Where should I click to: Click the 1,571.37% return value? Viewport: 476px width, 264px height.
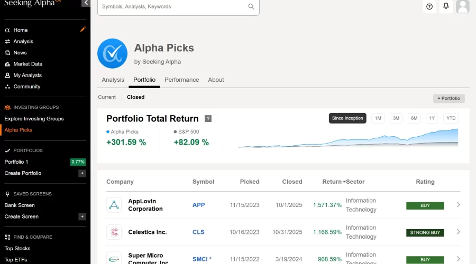(327, 205)
